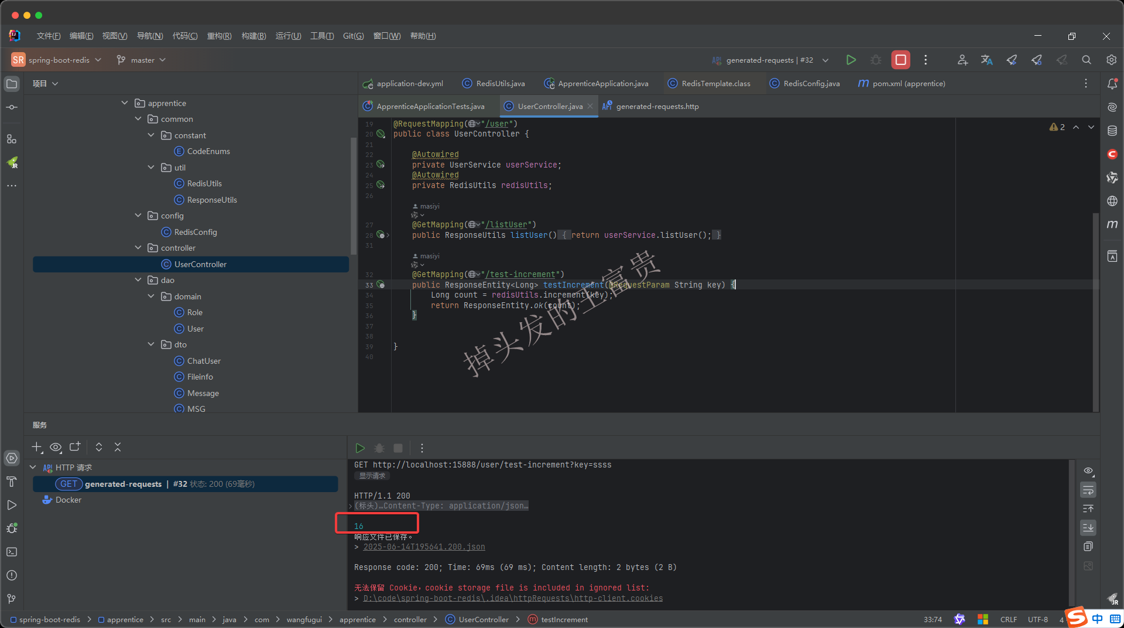The width and height of the screenshot is (1124, 628).
Task: Open the saved response JSON file link
Action: coord(424,547)
